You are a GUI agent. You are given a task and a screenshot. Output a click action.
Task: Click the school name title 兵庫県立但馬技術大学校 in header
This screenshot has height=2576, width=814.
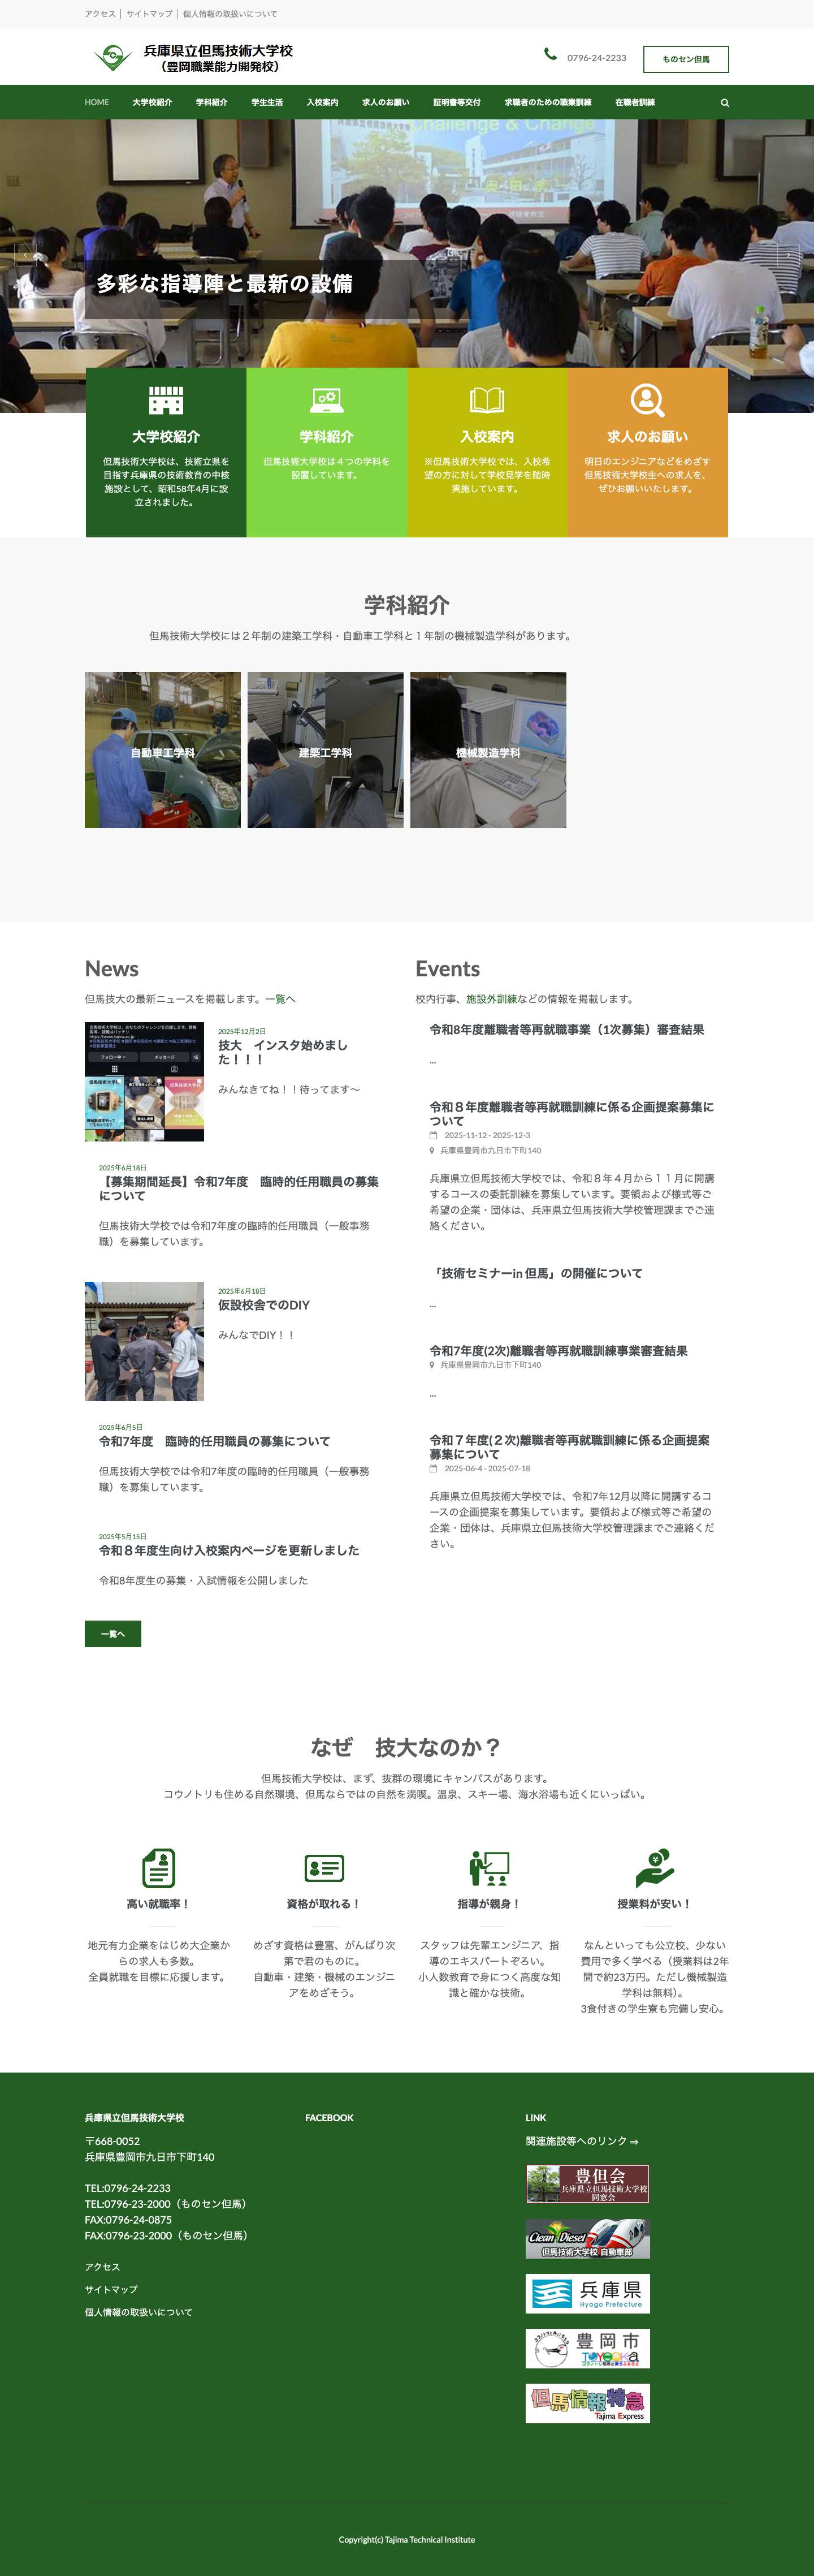coord(219,50)
